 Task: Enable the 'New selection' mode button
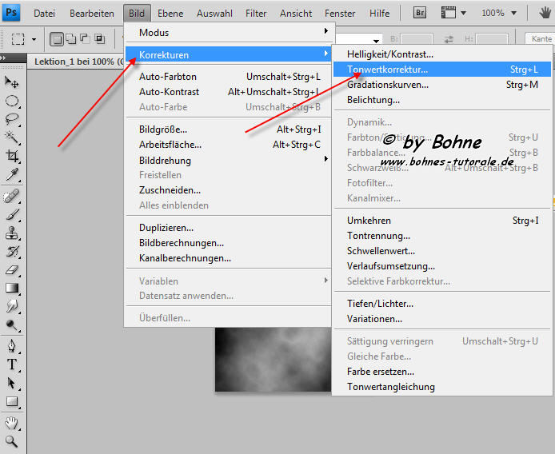point(57,38)
